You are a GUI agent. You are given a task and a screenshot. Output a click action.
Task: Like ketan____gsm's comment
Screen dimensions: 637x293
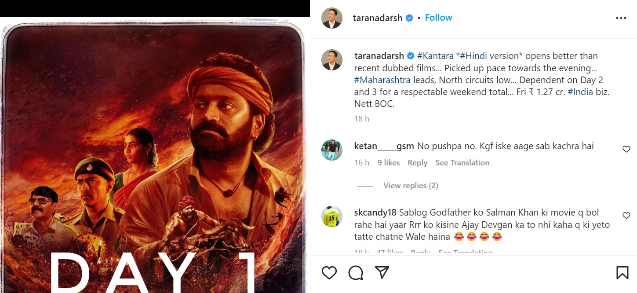(x=626, y=150)
